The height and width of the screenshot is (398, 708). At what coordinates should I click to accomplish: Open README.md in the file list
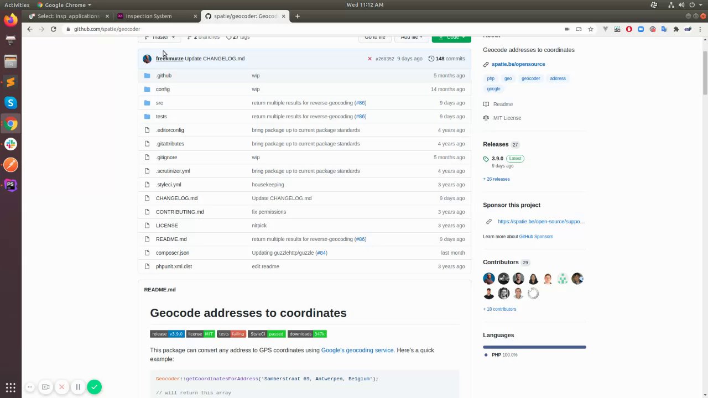coord(171,239)
